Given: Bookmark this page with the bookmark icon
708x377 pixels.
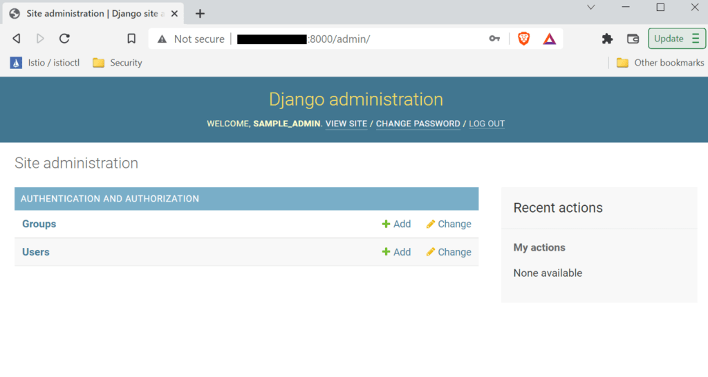Looking at the screenshot, I should point(131,39).
